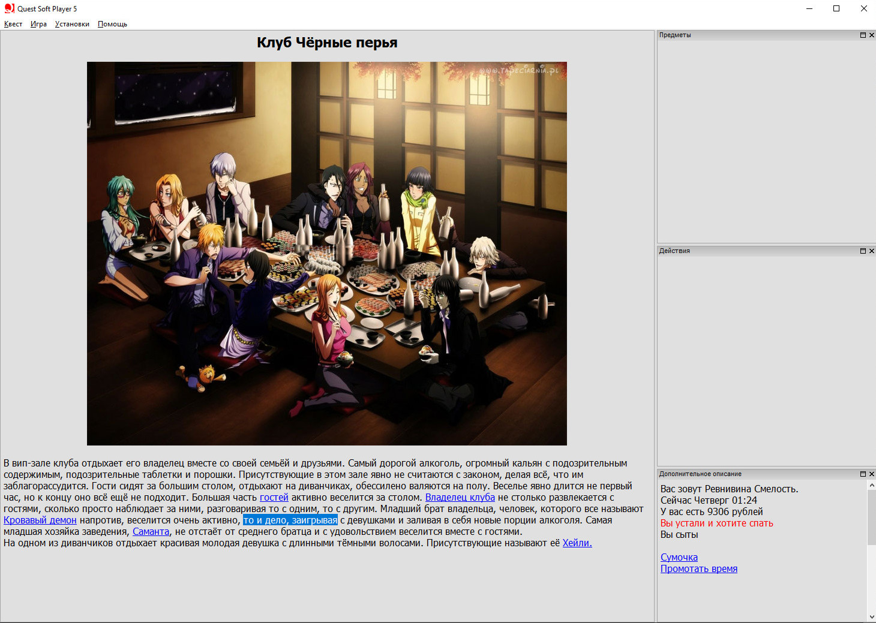Screen dimensions: 876x623
Task: Click the Quest Soft Player app icon
Action: click(x=9, y=8)
